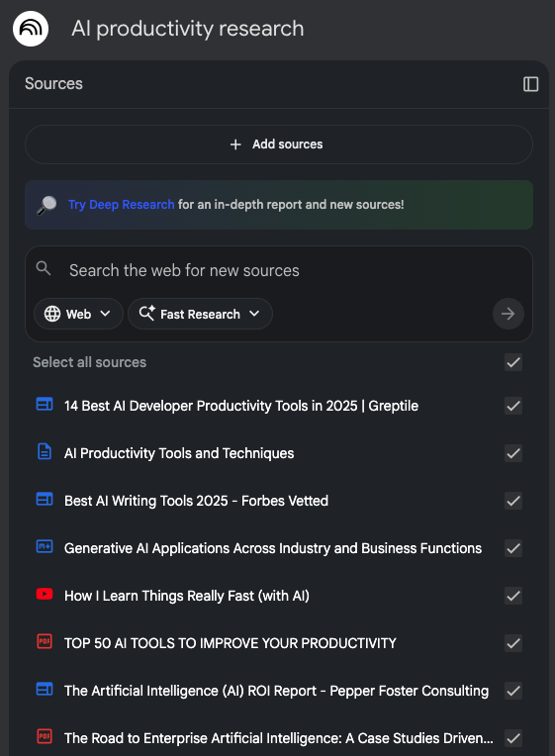Viewport: 555px width, 756px height.
Task: Uncheck How I Learn Things Really Fast checkbox
Action: click(513, 596)
